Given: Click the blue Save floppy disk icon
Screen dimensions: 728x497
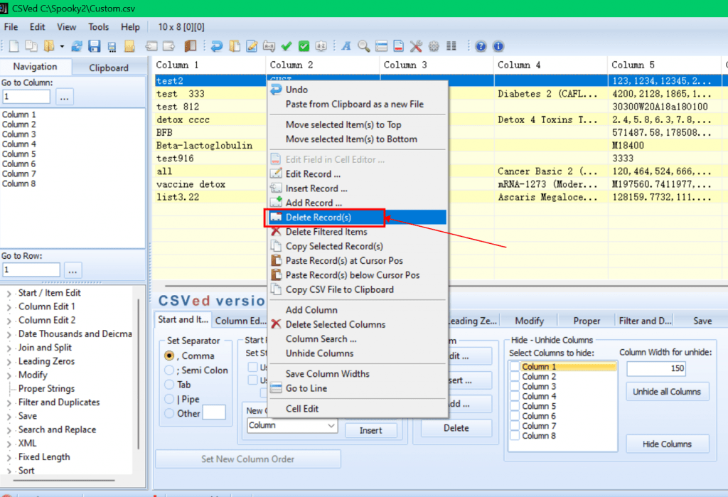Looking at the screenshot, I should click(95, 46).
